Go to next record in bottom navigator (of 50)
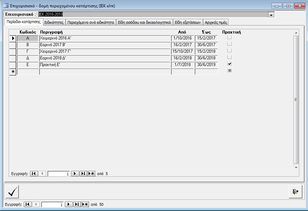The image size is (308, 211). tap(69, 204)
